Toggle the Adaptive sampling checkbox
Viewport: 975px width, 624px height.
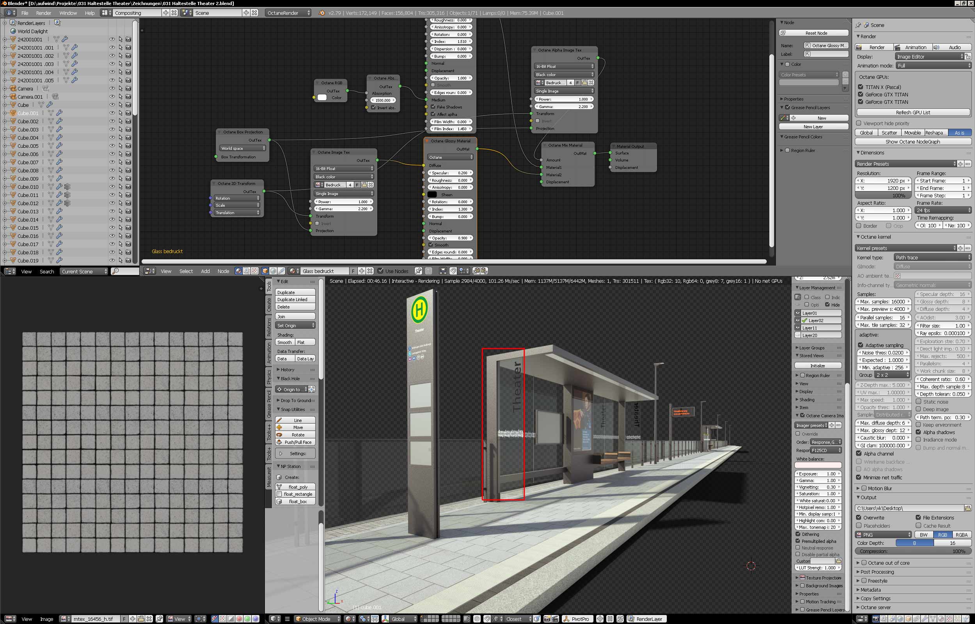click(x=861, y=345)
